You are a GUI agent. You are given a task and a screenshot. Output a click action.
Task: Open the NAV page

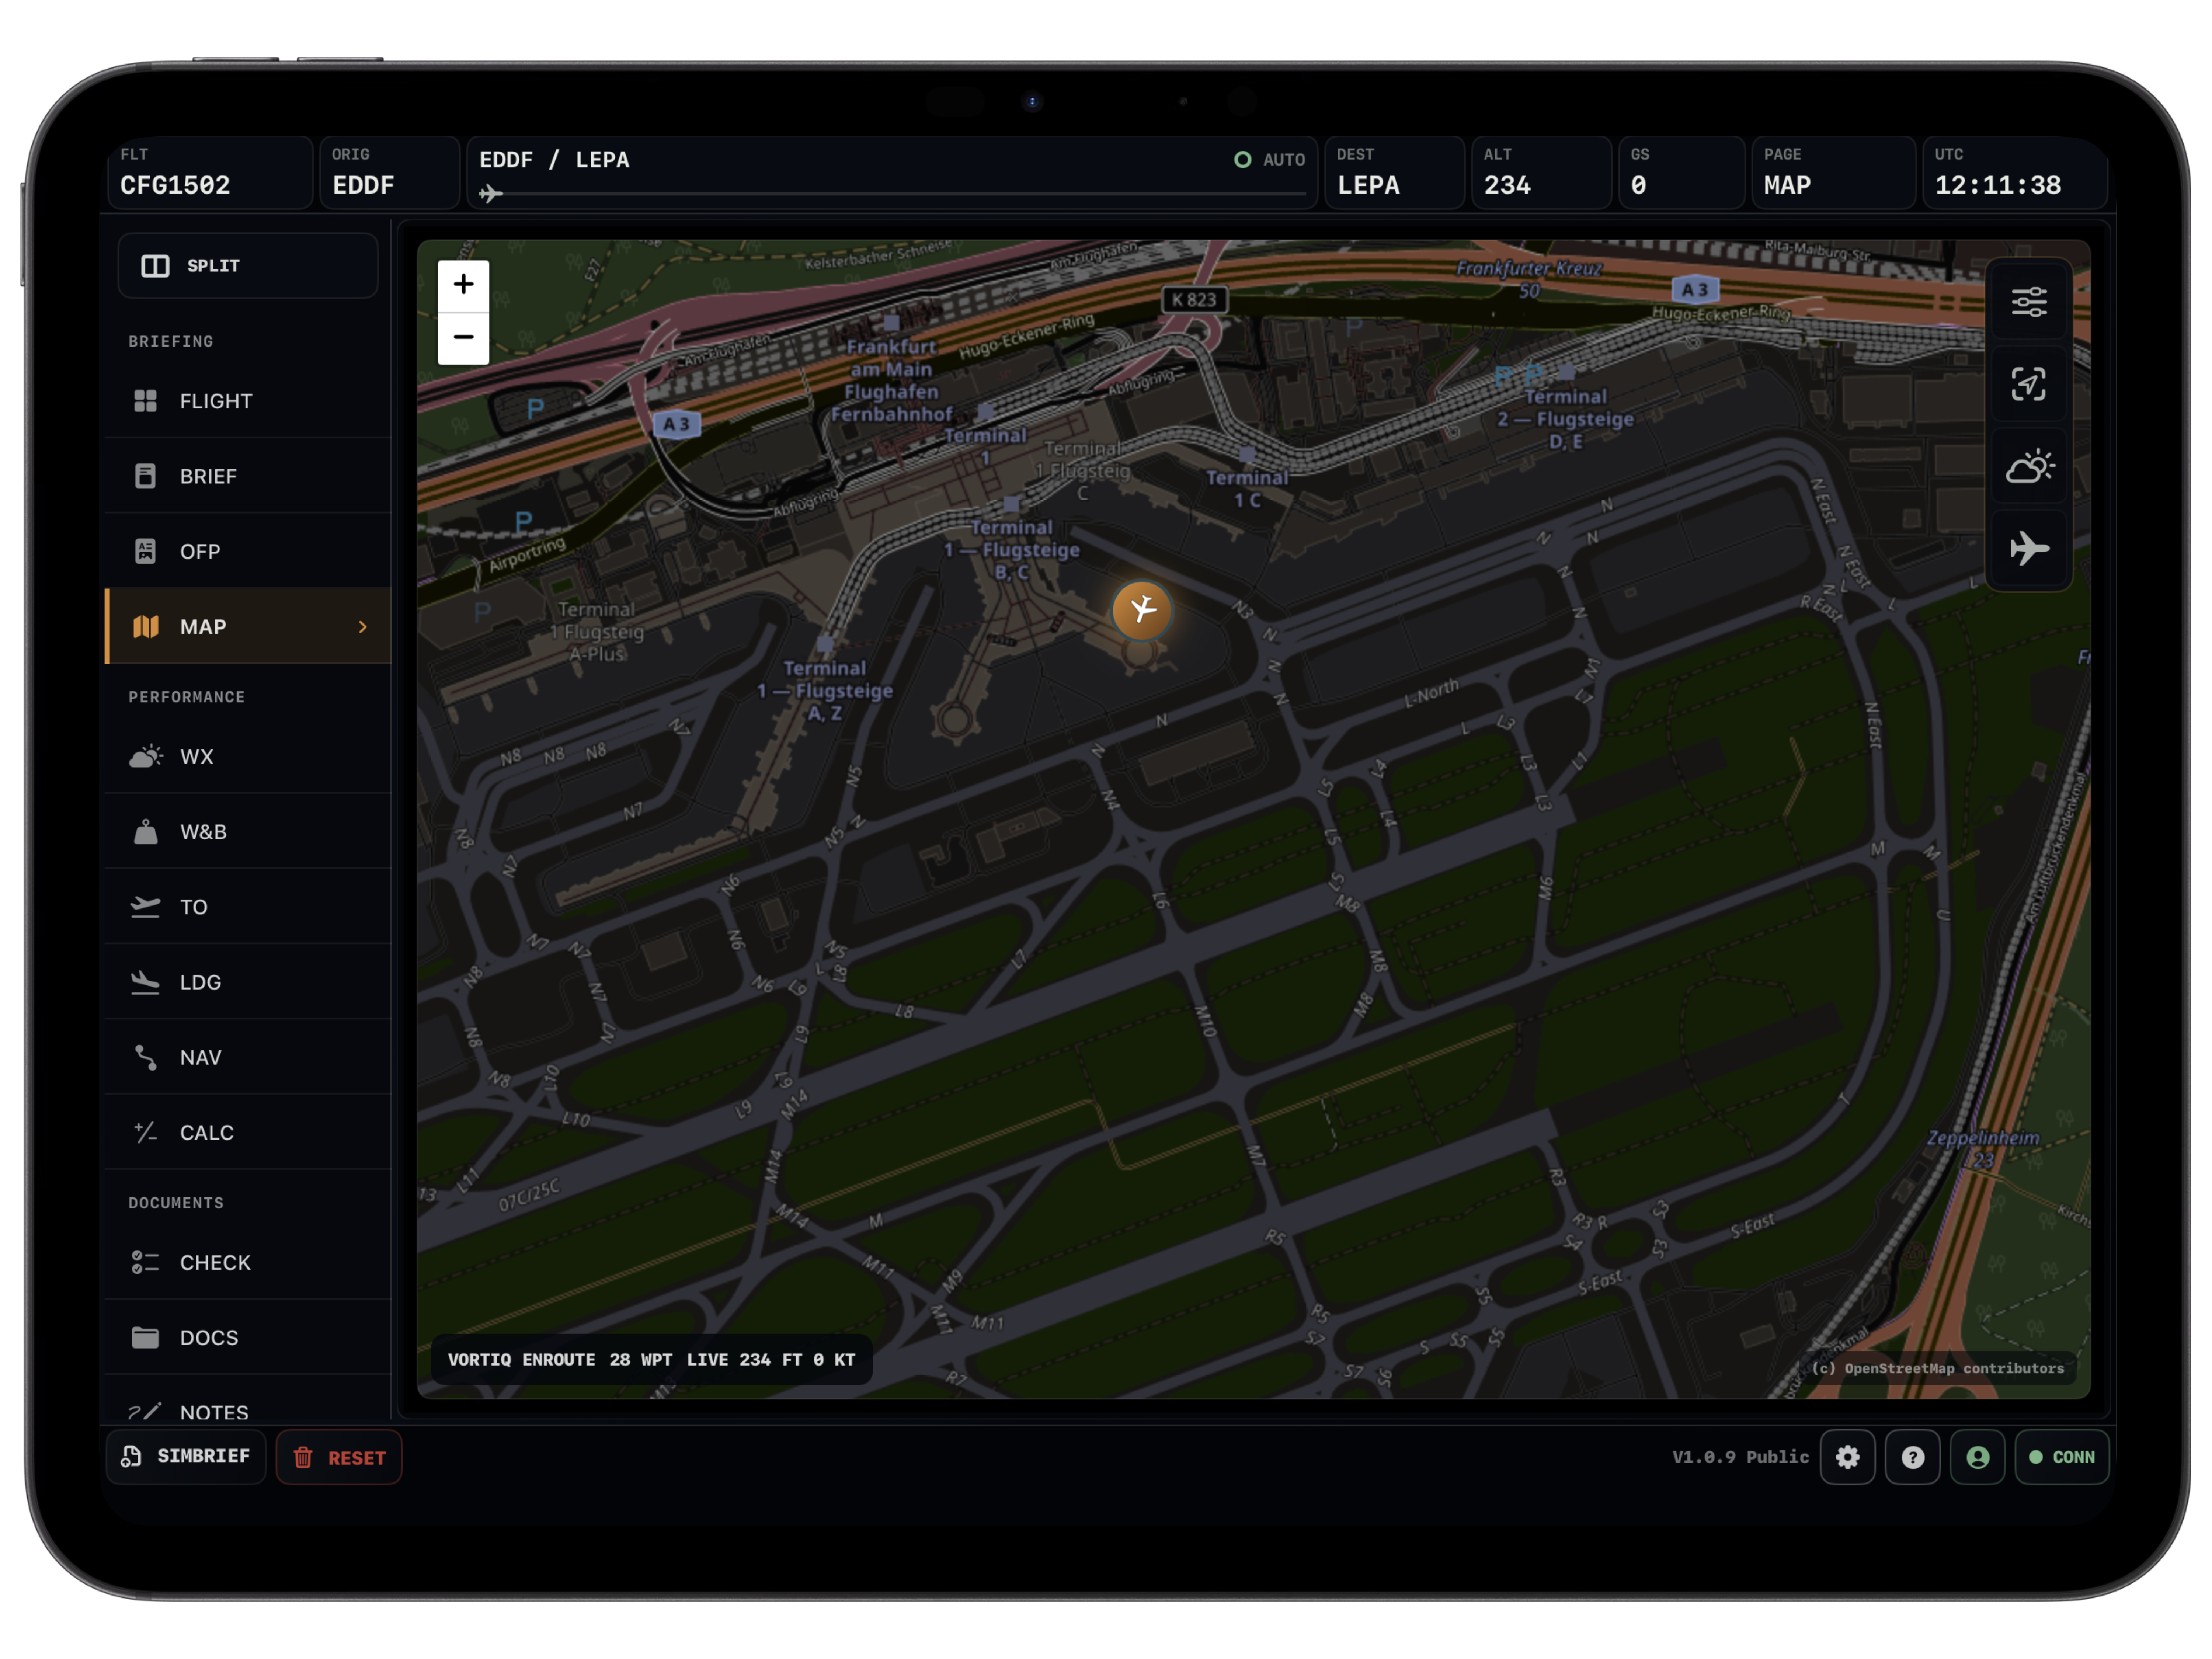coord(248,1057)
